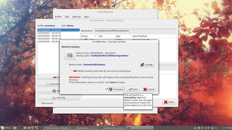Open the Help menu
Image resolution: width=232 pixels, height=130 pixels.
coord(86,17)
